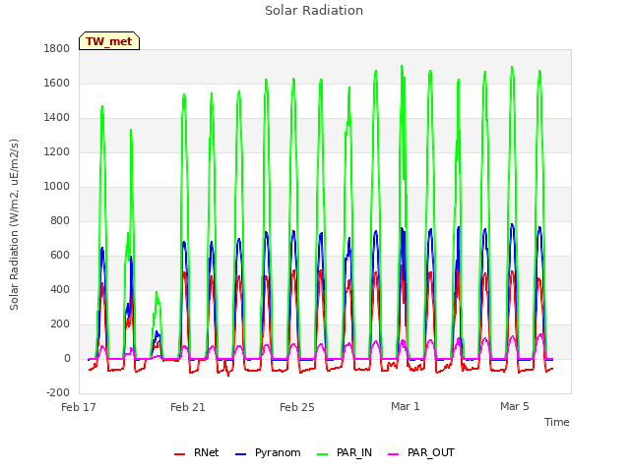
Task: Click the y-axis title Solar Radiation (W/m2, uE/m2/s)
Action: tap(14, 224)
